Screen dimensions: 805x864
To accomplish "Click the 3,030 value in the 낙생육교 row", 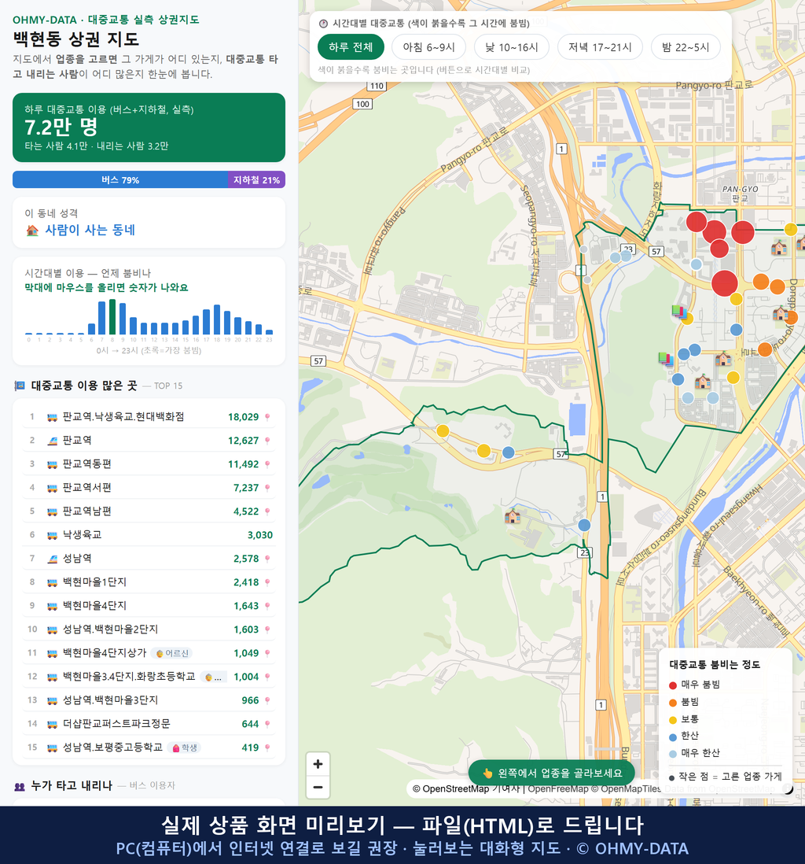I will point(260,535).
